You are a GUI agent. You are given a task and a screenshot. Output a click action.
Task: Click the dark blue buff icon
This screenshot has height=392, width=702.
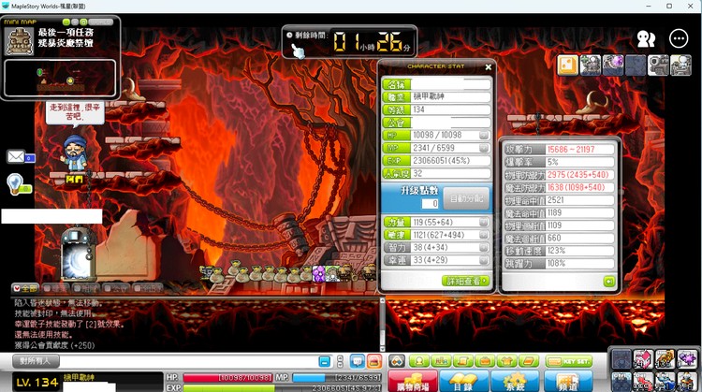tap(636, 65)
